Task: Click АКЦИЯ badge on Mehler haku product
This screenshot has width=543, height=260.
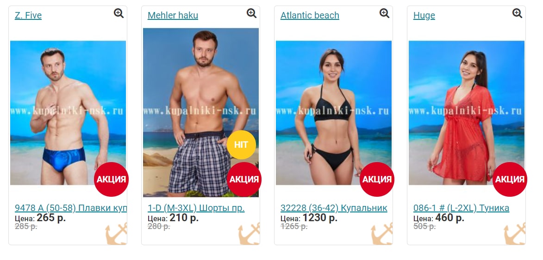Action: (x=244, y=179)
